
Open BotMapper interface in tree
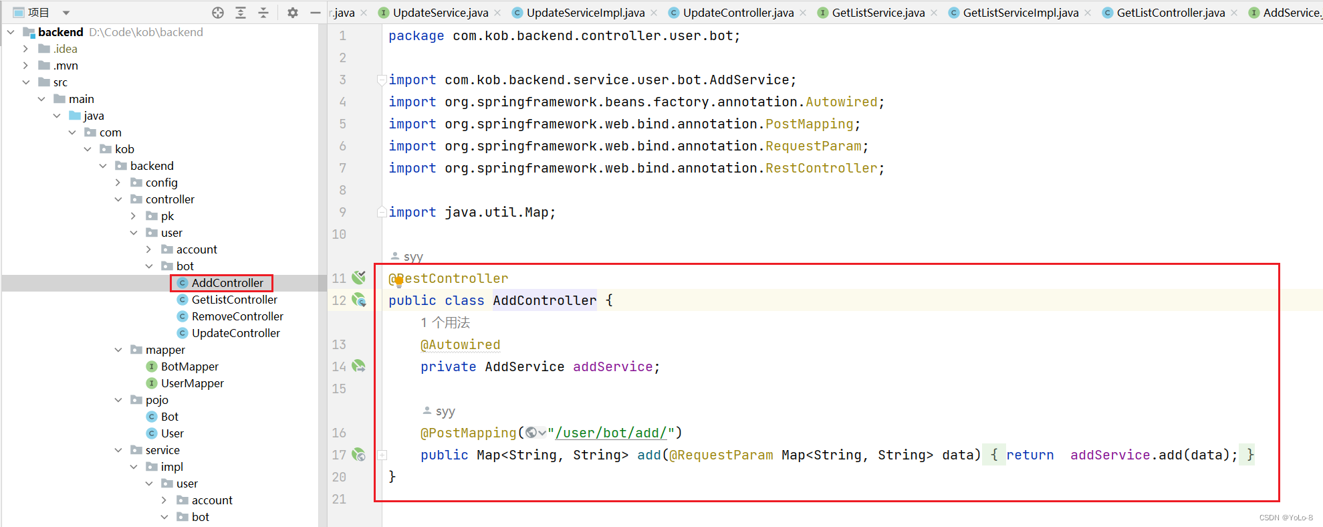coord(189,366)
